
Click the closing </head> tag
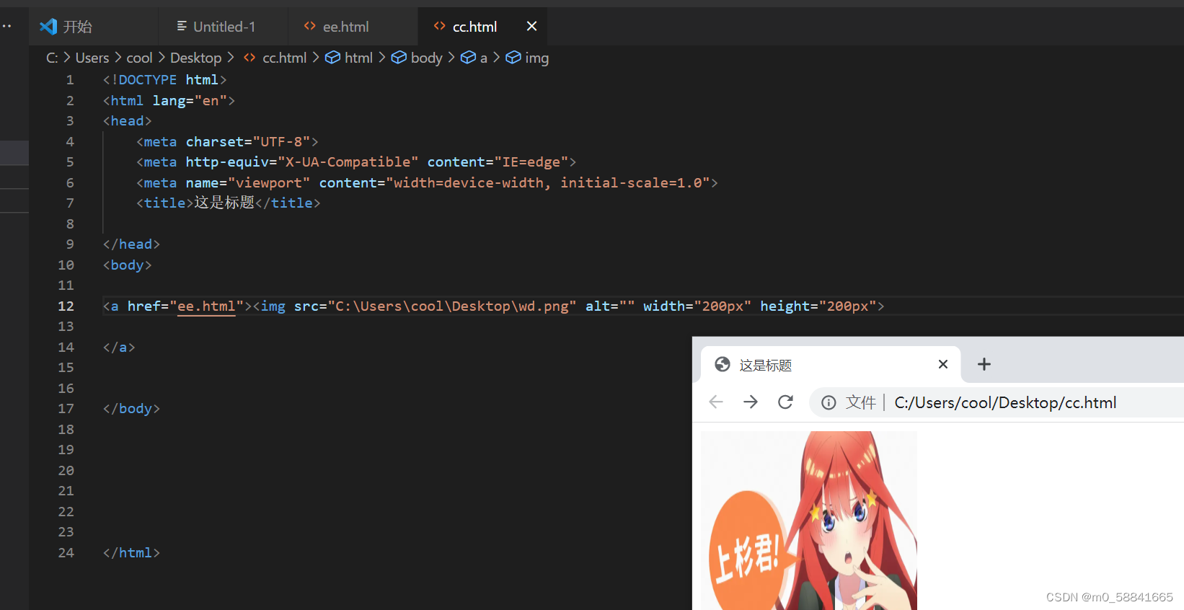tap(131, 244)
